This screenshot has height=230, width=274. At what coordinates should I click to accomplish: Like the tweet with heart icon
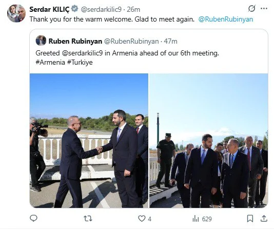[x=142, y=219]
